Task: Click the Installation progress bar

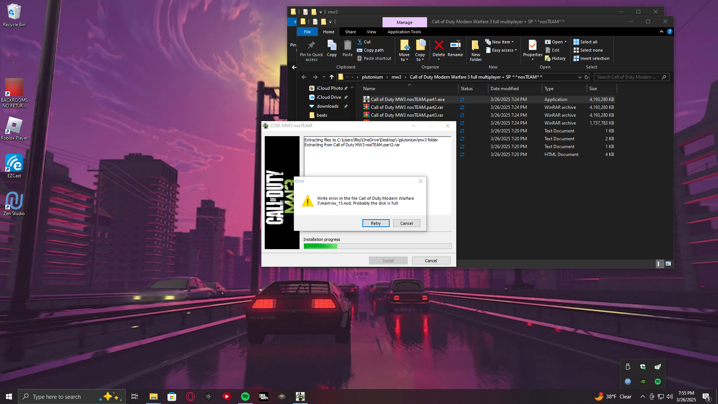Action: (377, 246)
